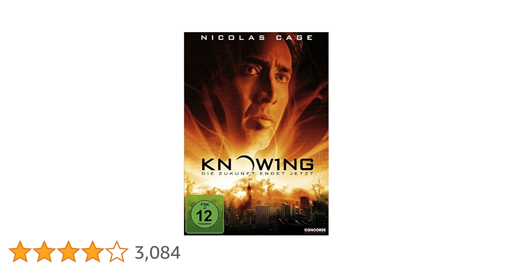The image size is (513, 268).
Task: Click the word CAGE at the cover top
Action: pyautogui.click(x=294, y=38)
